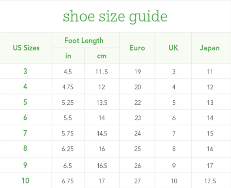
Task: Click the 'shoe size guide' title
Action: [x=115, y=17]
